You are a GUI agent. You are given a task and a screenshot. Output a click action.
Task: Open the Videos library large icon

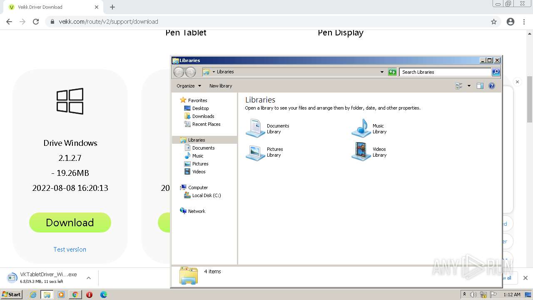tap(361, 152)
